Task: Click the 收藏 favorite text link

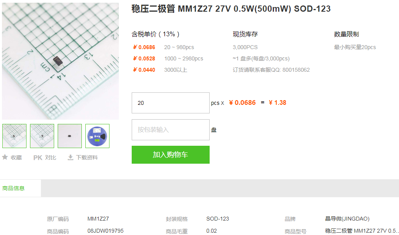Action: pyautogui.click(x=16, y=157)
